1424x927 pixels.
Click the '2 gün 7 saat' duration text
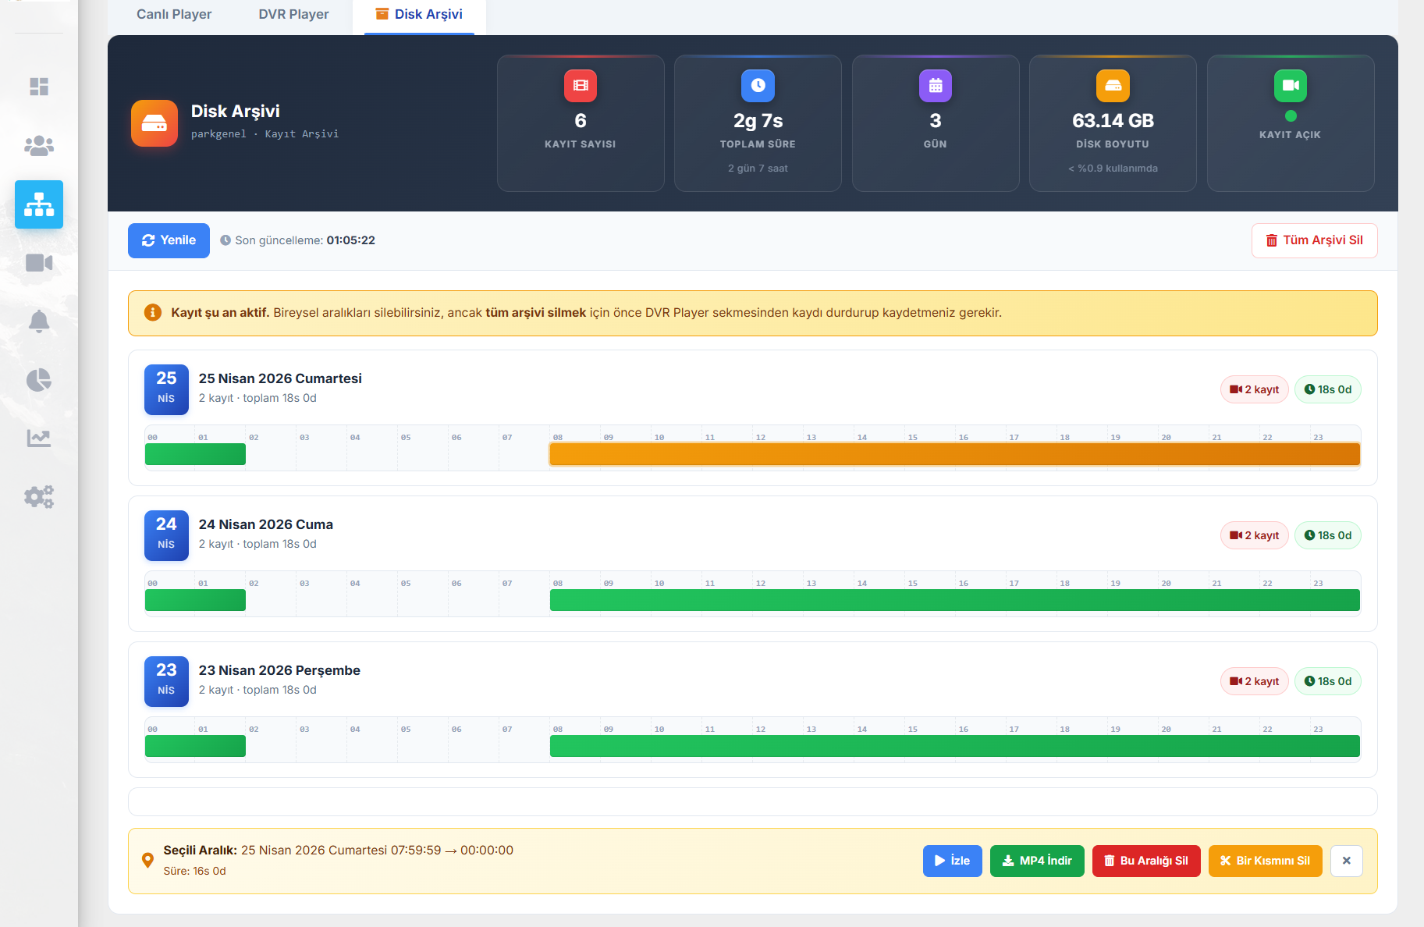(x=758, y=169)
